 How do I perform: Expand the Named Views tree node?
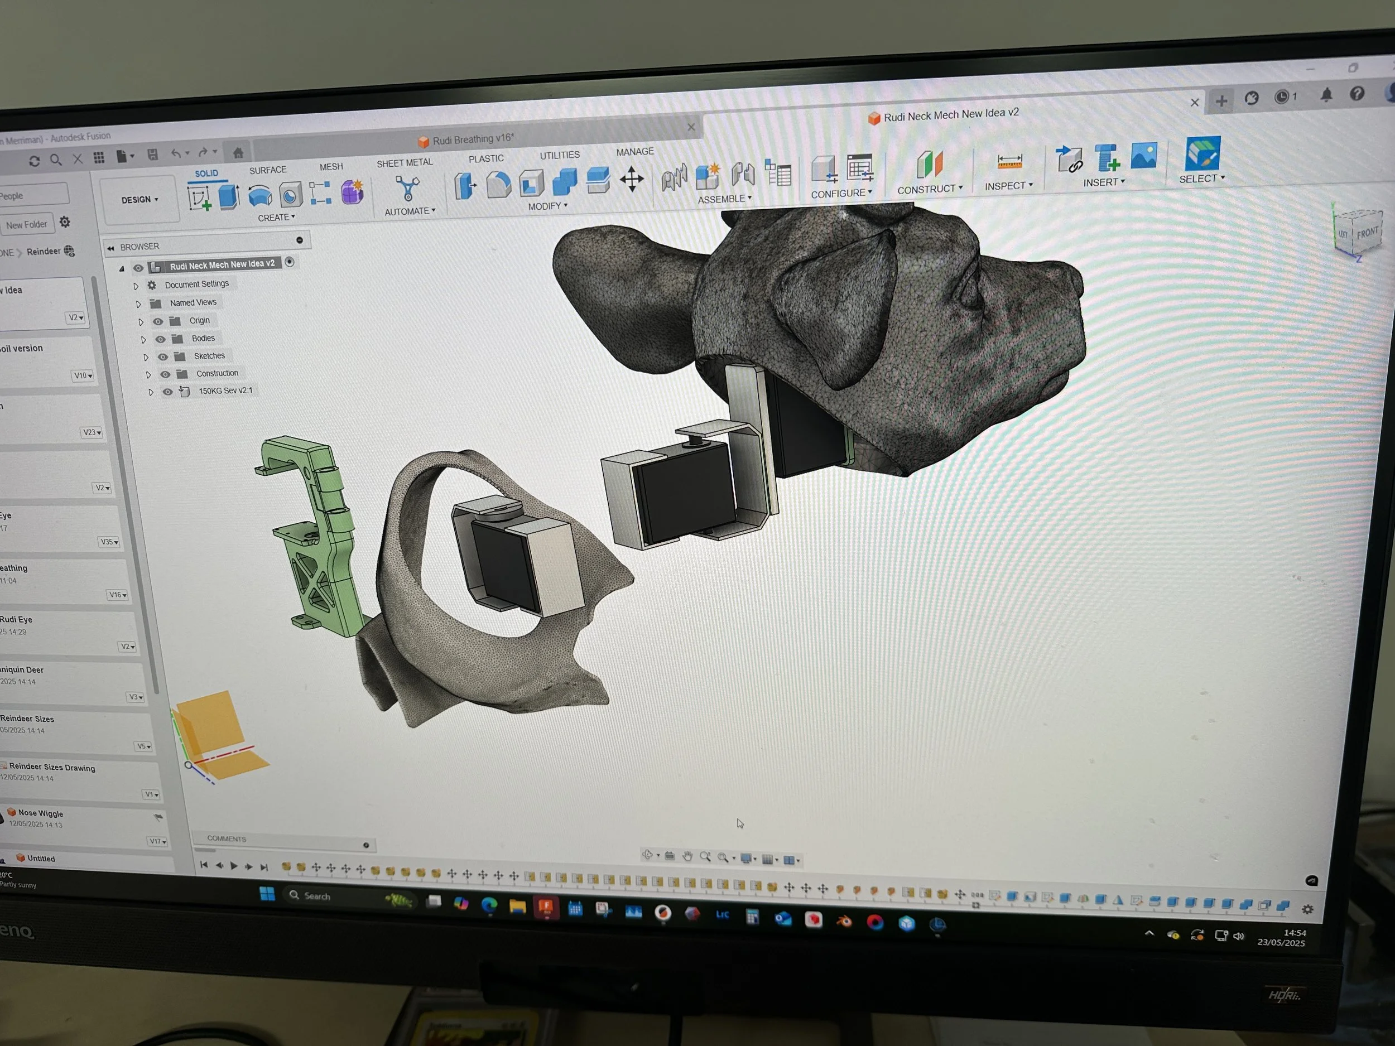coord(139,304)
